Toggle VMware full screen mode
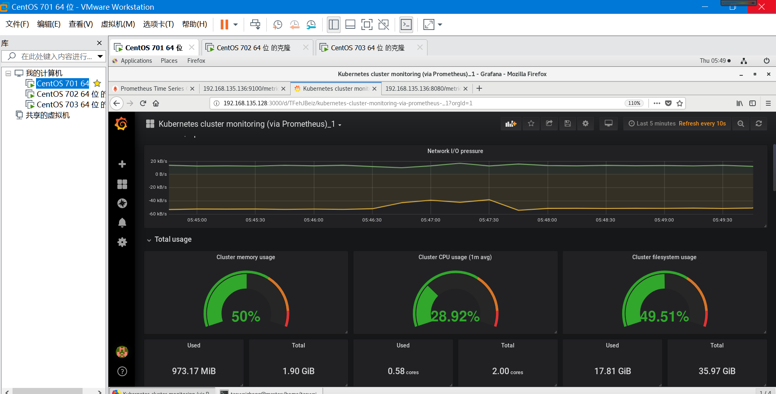This screenshot has height=394, width=776. [x=367, y=25]
